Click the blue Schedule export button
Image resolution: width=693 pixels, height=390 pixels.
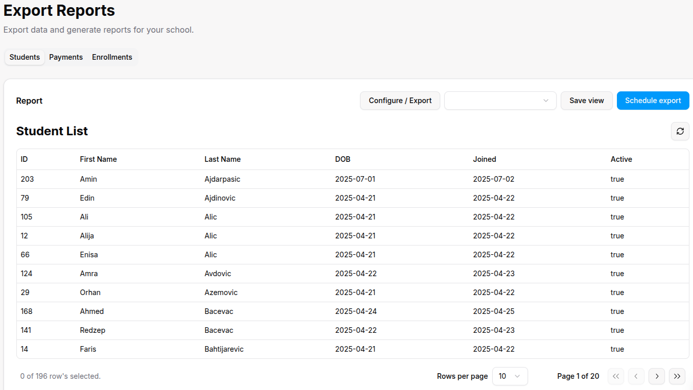click(653, 101)
